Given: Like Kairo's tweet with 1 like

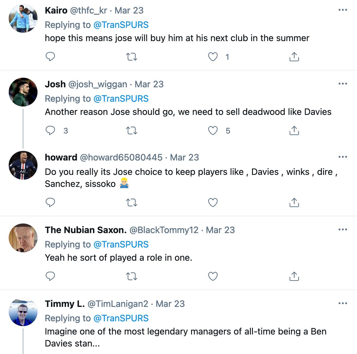Looking at the screenshot, I should (213, 57).
